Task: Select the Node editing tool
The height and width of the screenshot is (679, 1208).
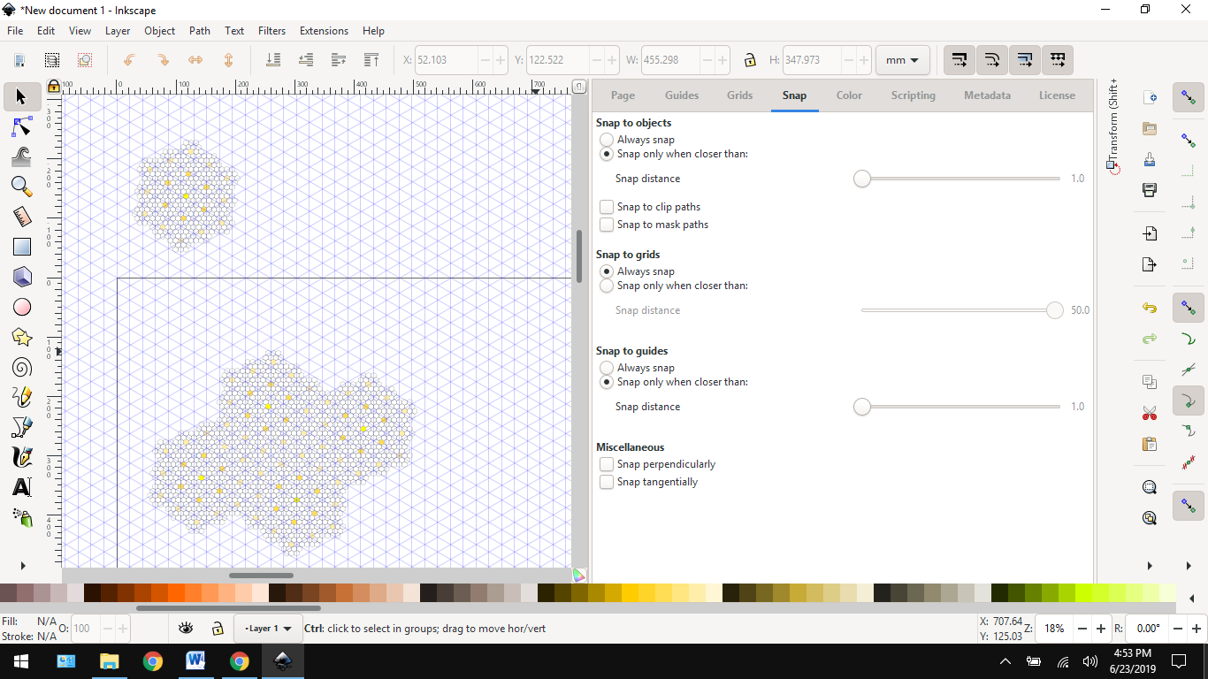Action: [22, 126]
